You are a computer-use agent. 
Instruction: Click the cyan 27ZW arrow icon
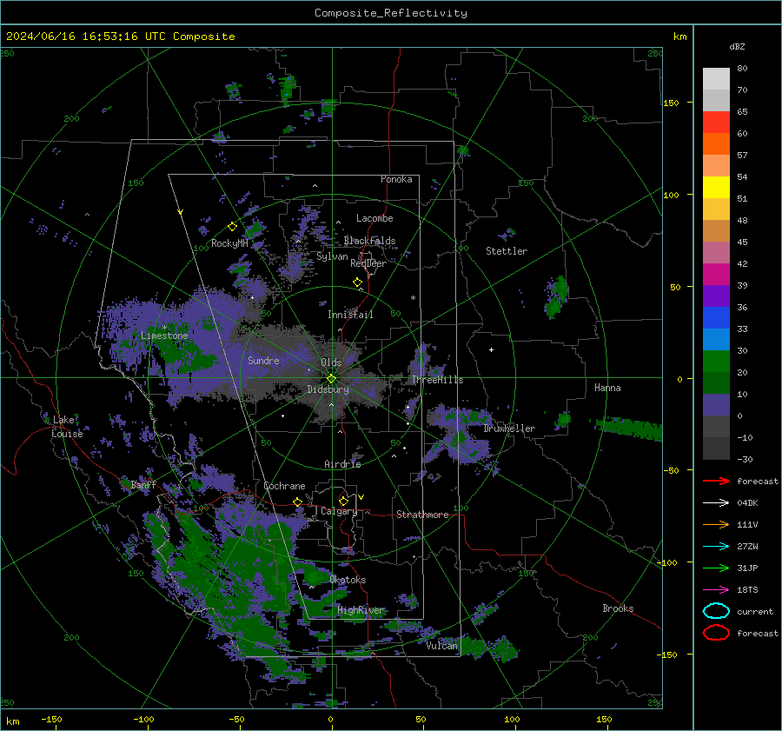click(716, 547)
